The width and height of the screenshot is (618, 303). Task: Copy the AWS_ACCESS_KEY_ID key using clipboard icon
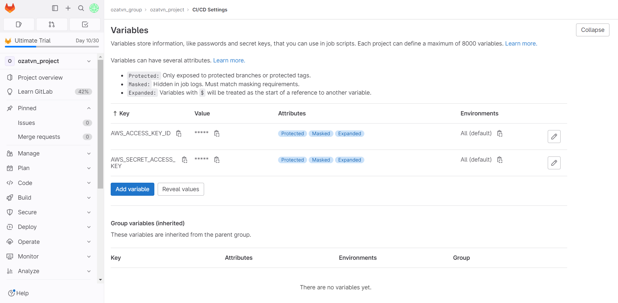click(178, 133)
